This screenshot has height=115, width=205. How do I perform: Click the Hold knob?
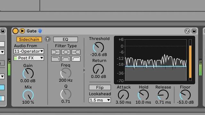[143, 95]
